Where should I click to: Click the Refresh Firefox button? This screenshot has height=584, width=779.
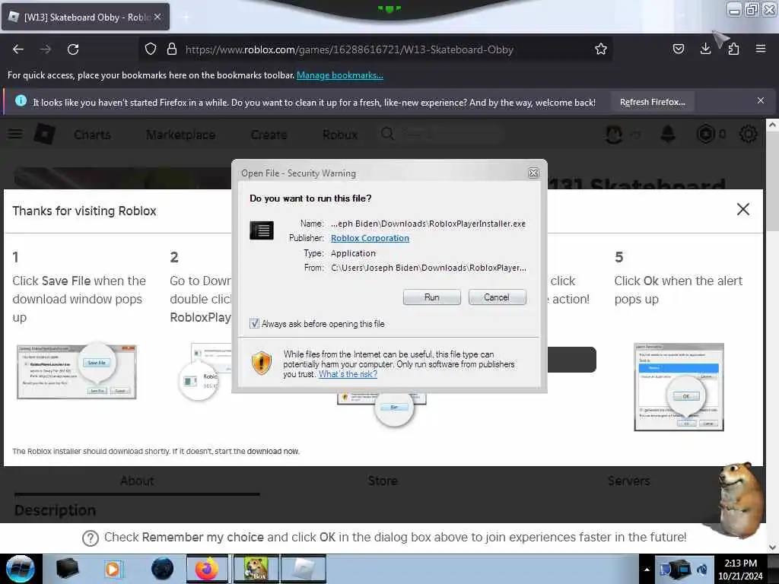(x=652, y=103)
